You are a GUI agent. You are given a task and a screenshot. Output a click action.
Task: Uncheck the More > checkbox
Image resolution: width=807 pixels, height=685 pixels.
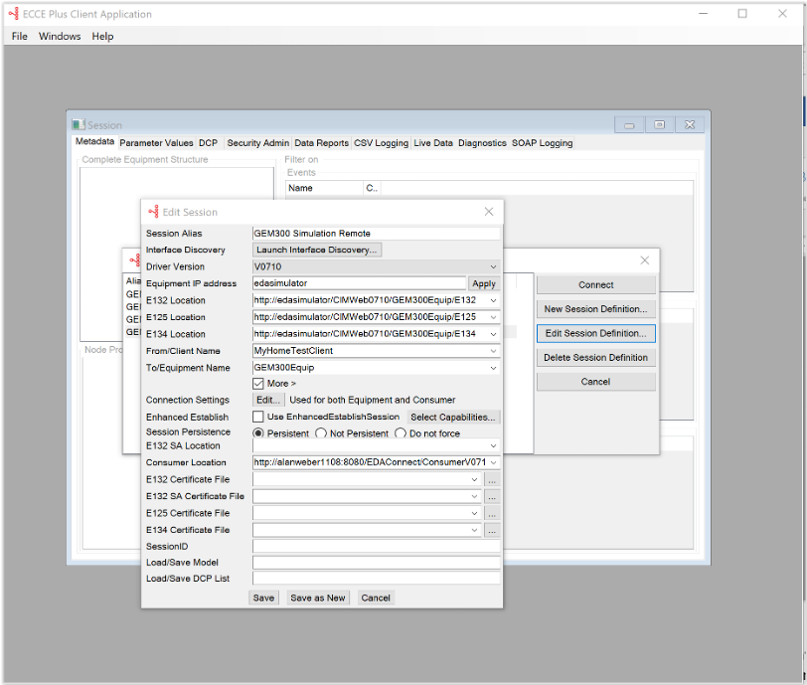(x=258, y=384)
